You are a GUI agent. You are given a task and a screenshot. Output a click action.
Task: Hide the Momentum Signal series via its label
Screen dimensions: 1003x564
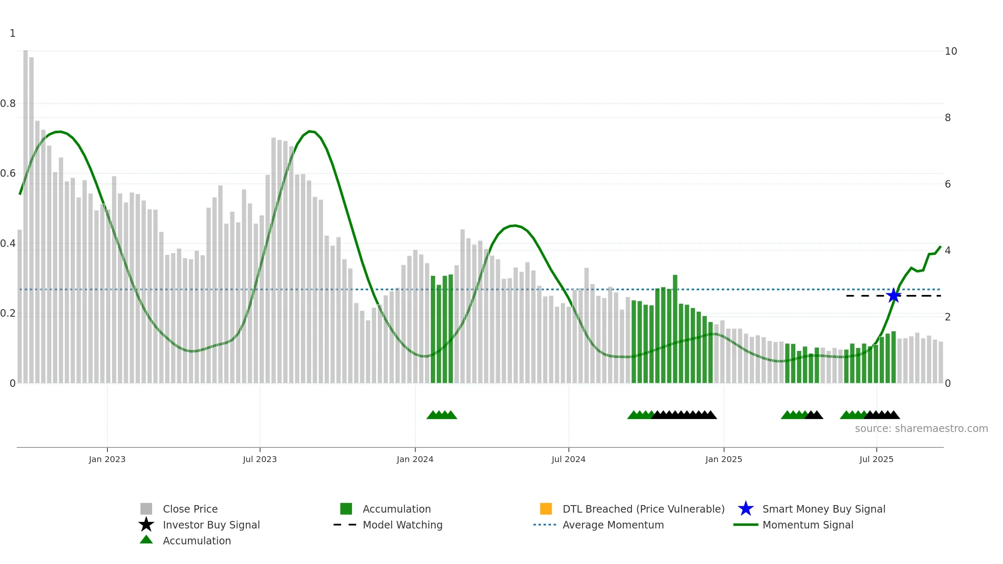coord(808,525)
